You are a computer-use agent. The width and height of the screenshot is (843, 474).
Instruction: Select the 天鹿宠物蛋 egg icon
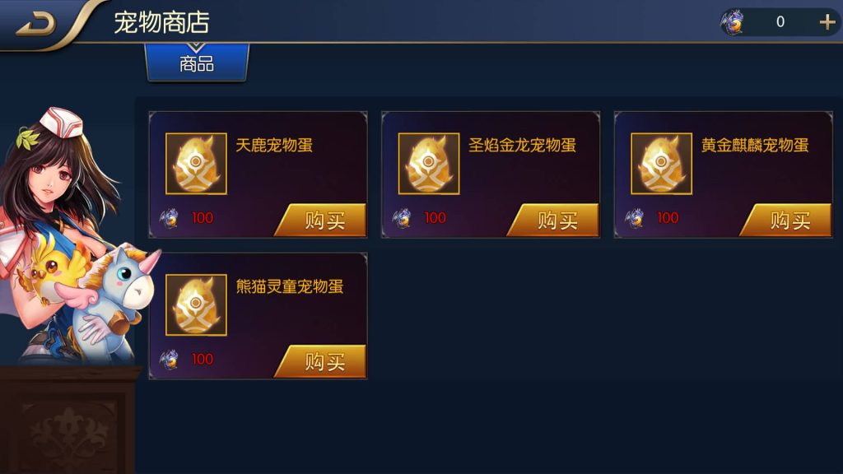196,164
